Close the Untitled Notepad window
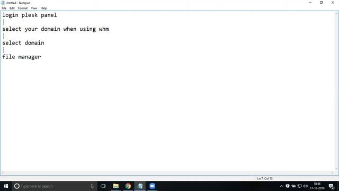The height and width of the screenshot is (191, 339). (333, 3)
